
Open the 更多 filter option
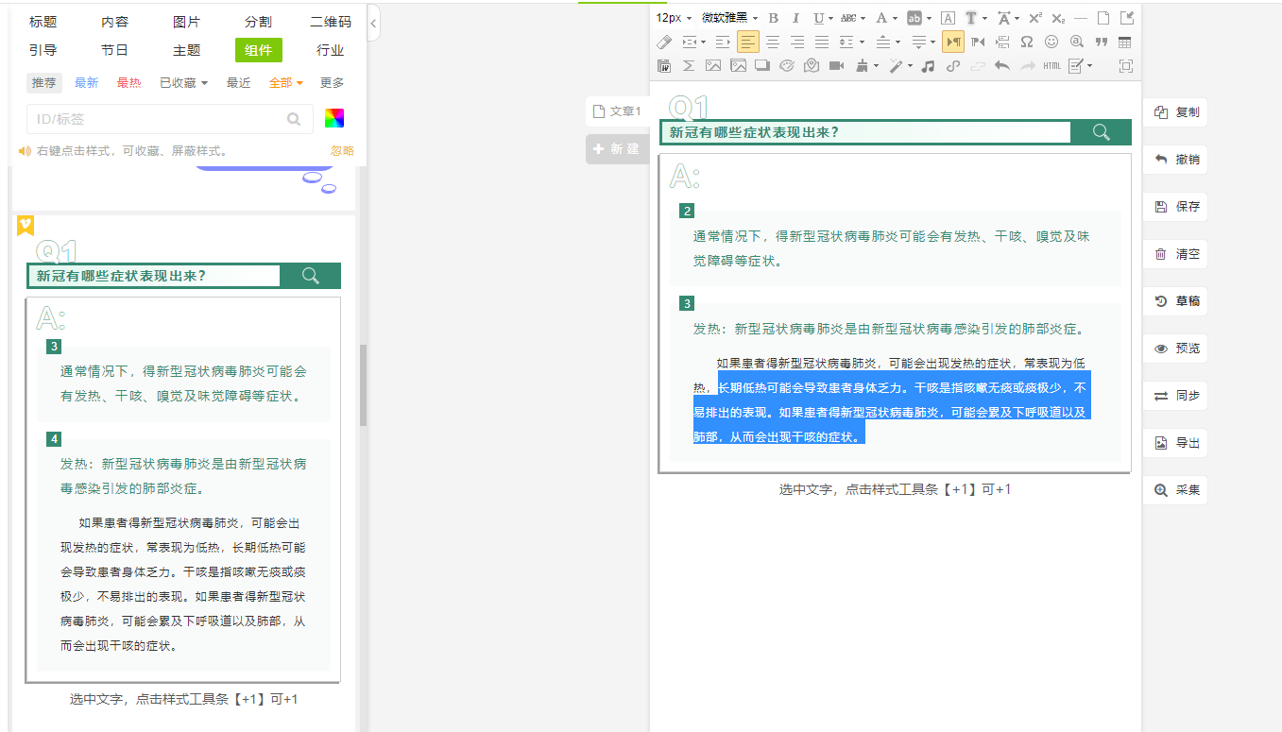tap(333, 83)
